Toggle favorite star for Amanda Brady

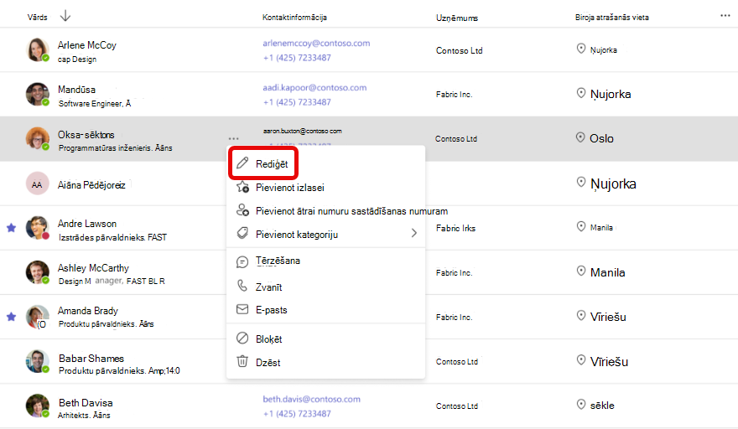point(11,317)
